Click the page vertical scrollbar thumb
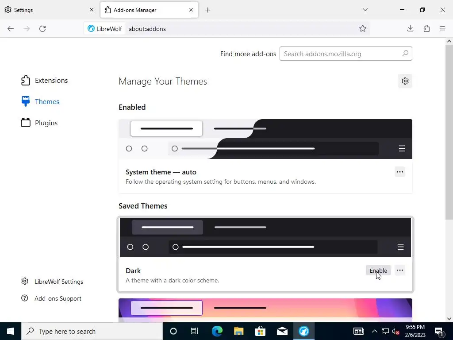This screenshot has height=340, width=453. point(449,132)
